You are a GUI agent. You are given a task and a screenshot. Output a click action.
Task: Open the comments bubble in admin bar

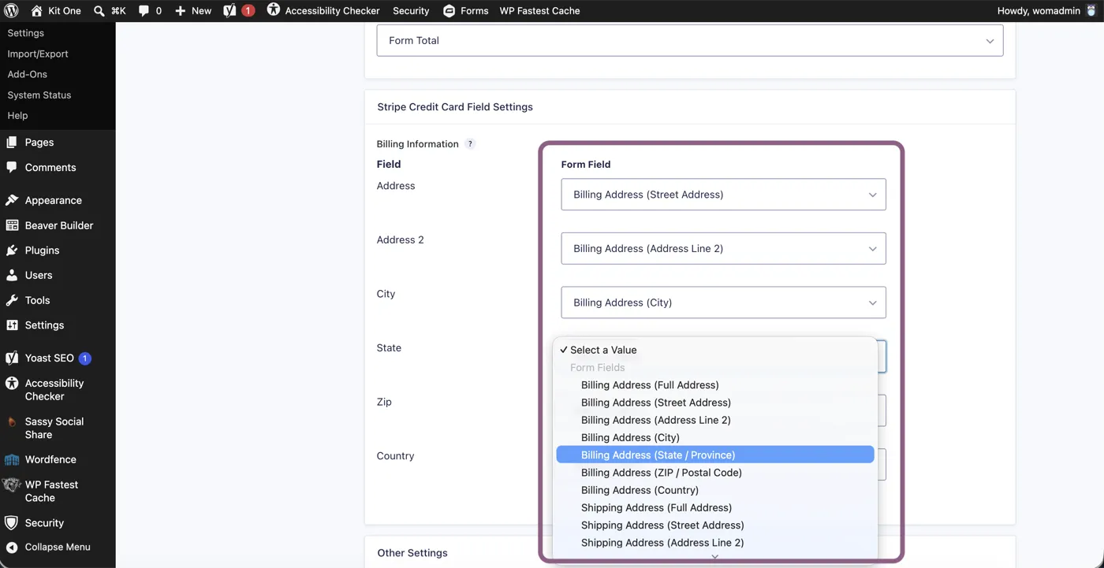[144, 11]
